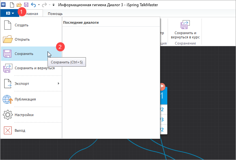The width and height of the screenshot is (236, 160).
Task: Select the blue scene 1 node header
Action: click(x=164, y=96)
